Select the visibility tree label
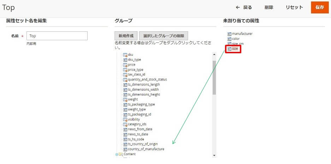 point(134,120)
